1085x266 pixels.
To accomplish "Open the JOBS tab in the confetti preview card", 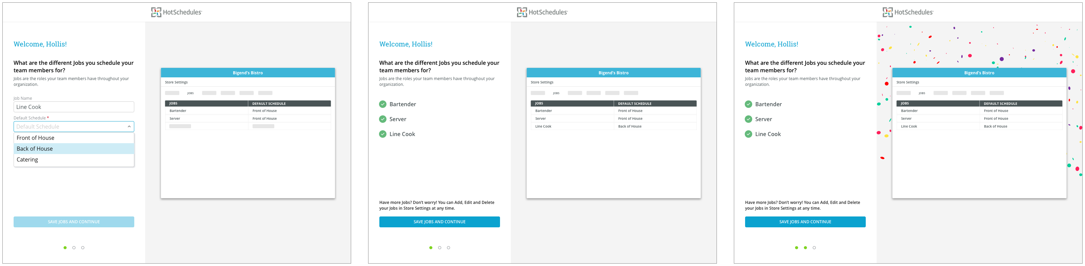I will pos(922,93).
